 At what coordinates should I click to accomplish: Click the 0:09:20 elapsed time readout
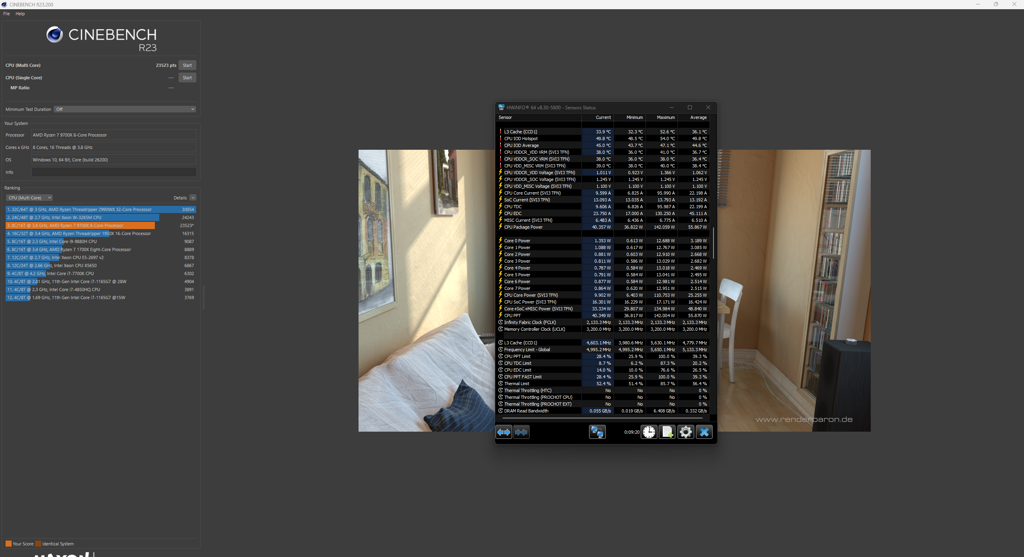tap(631, 432)
